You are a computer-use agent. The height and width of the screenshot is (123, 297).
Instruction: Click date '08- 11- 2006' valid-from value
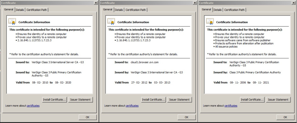click(x=238, y=83)
